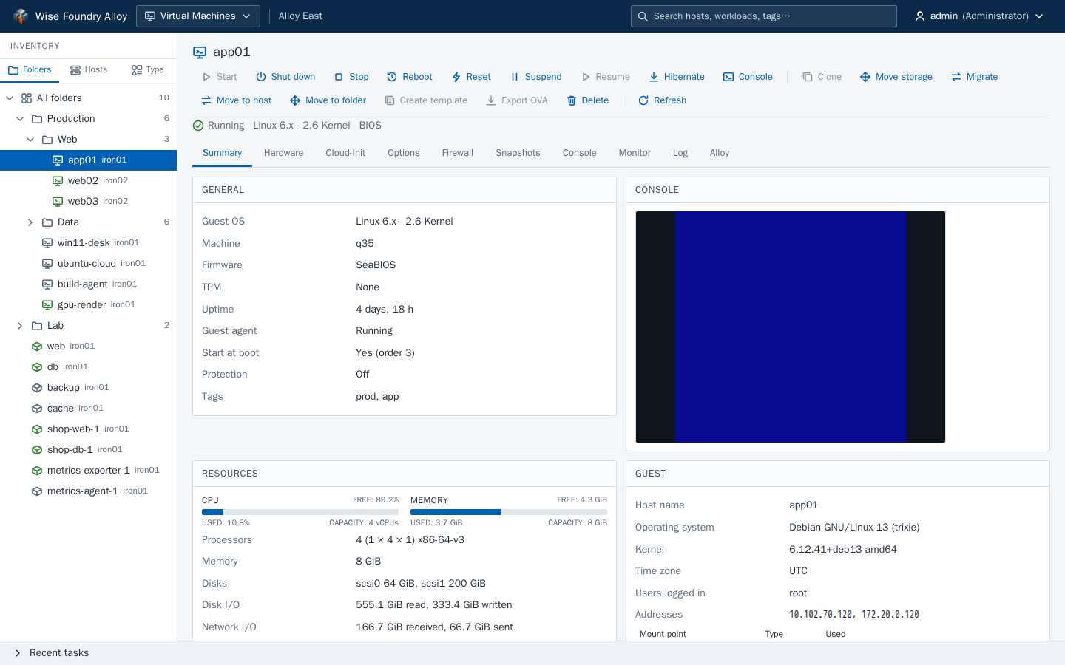The height and width of the screenshot is (665, 1065).
Task: Switch to the Hardware tab
Action: (283, 153)
